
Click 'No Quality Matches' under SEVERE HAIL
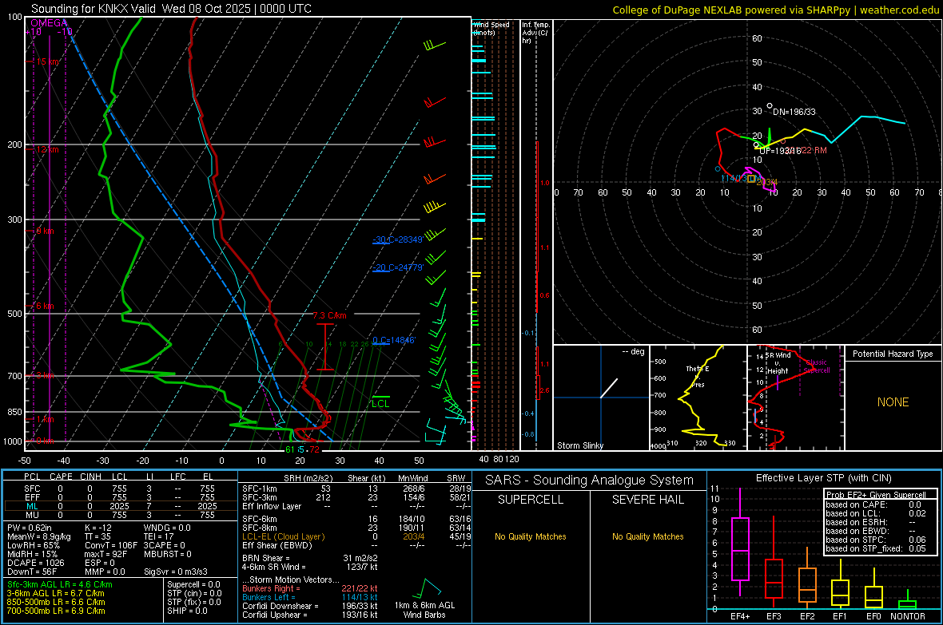(647, 536)
